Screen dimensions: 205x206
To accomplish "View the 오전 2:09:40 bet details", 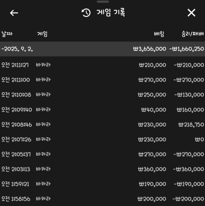I will [102, 110].
